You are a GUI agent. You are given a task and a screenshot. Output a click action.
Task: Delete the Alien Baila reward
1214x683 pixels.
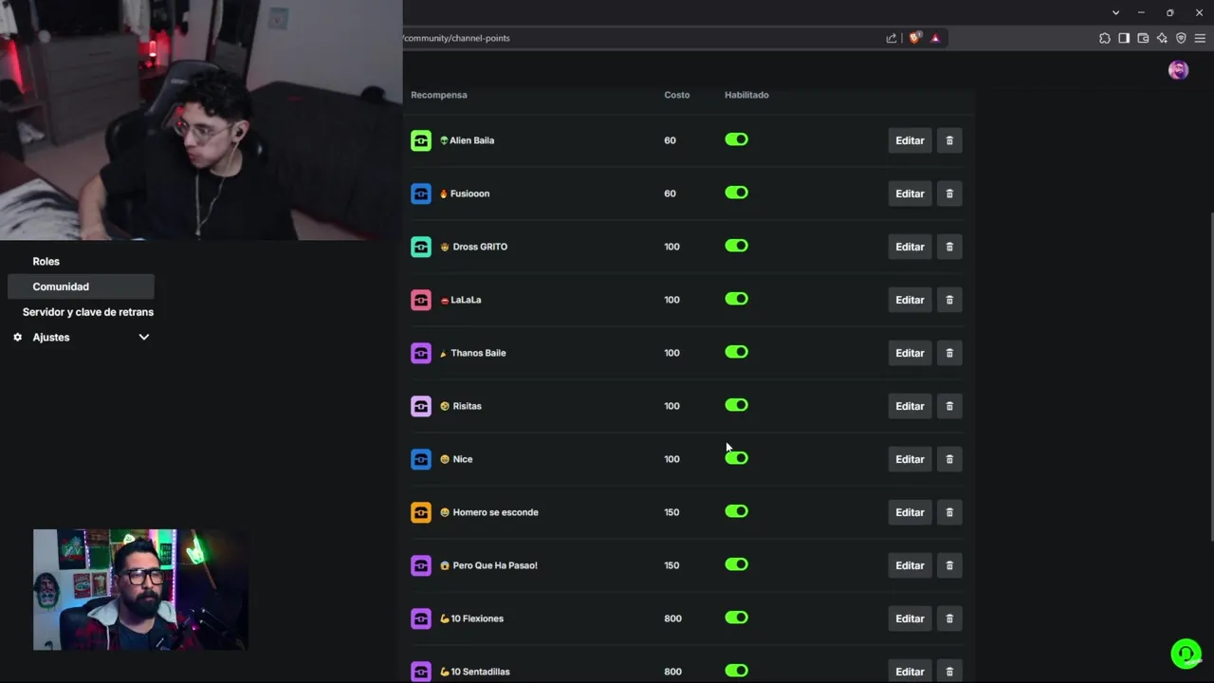pyautogui.click(x=949, y=140)
